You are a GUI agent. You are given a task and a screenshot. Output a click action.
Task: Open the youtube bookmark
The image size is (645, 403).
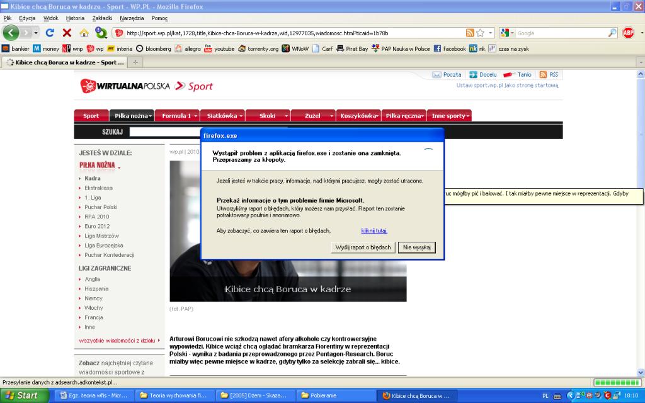click(x=219, y=48)
